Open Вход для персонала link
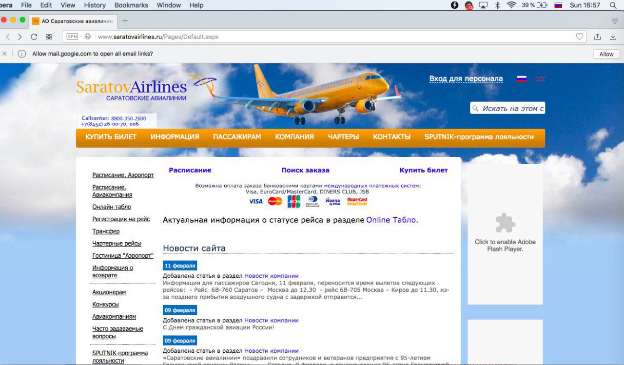 pyautogui.click(x=466, y=79)
